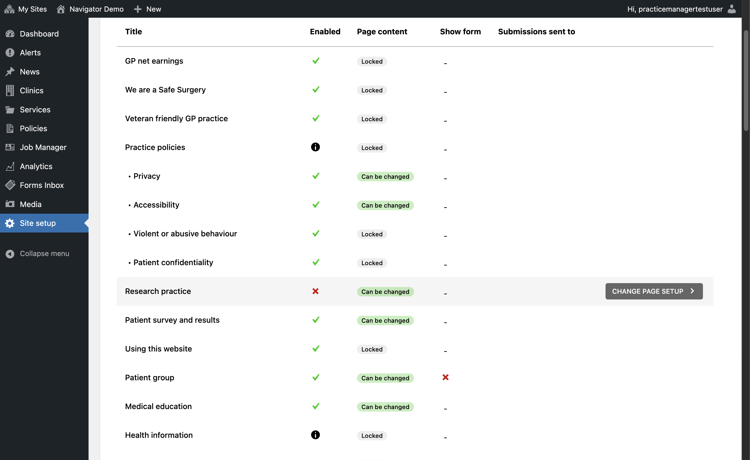Click the Research practice title

pyautogui.click(x=158, y=291)
